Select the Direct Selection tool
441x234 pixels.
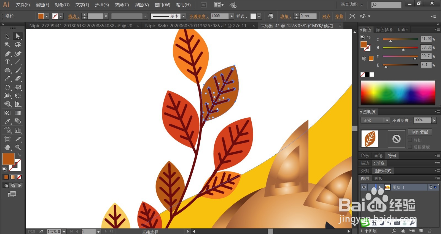click(x=18, y=36)
